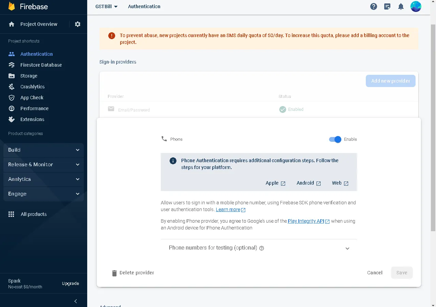The height and width of the screenshot is (307, 436).
Task: Click the help icon beside testing phone numbers
Action: [x=262, y=248]
